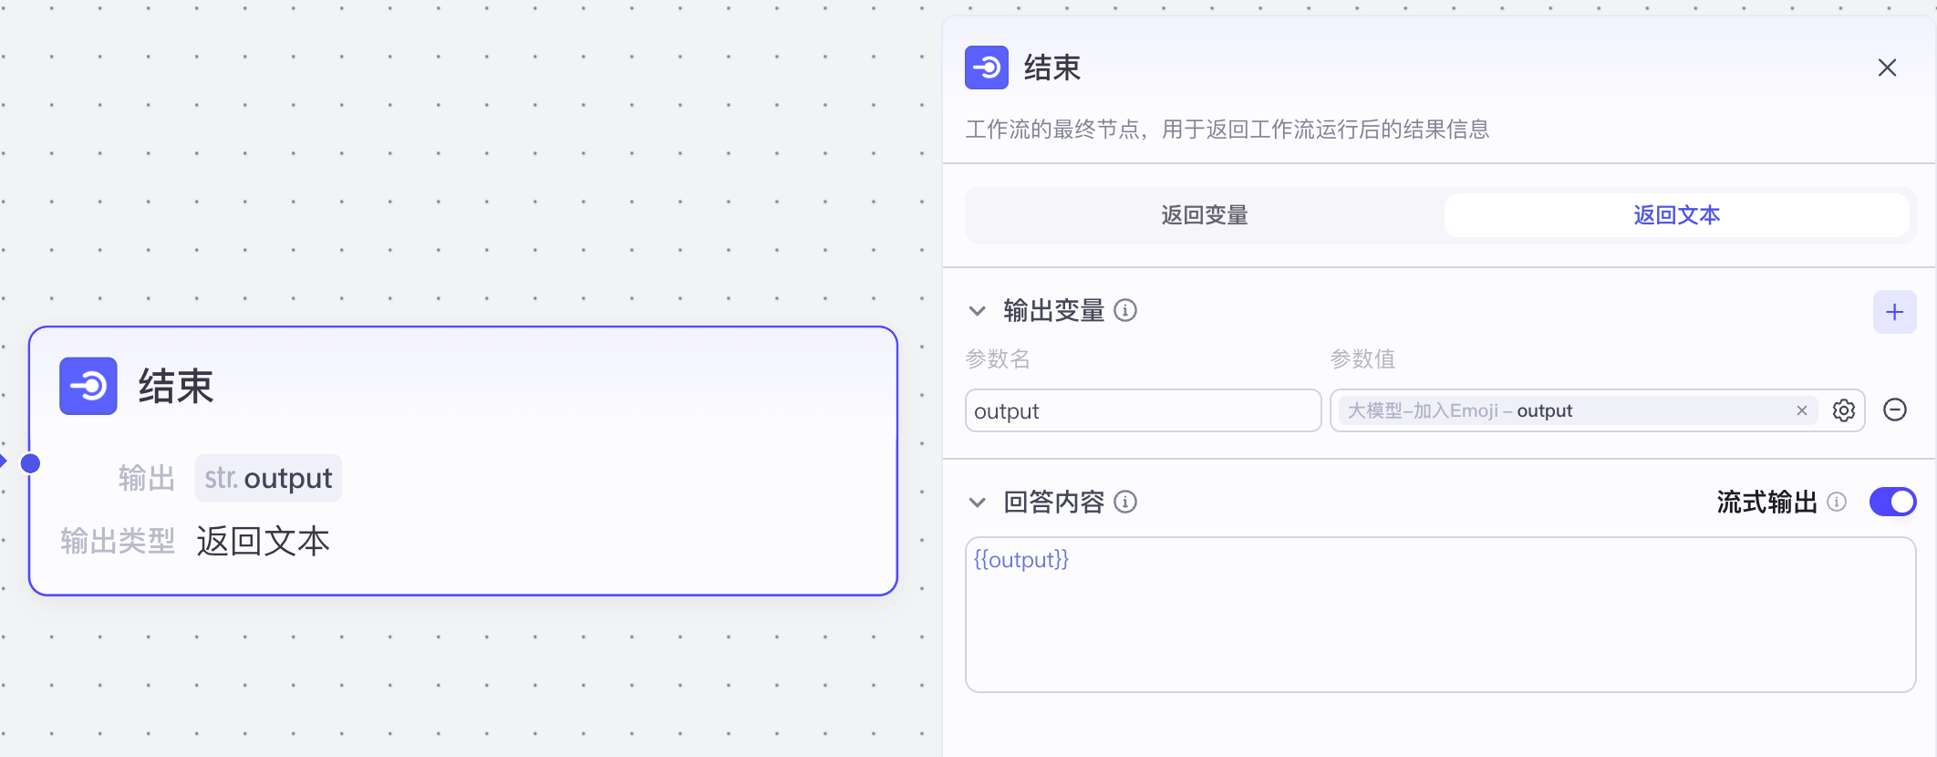Click the 结束 node icon on the canvas
The image size is (1937, 757).
click(88, 387)
